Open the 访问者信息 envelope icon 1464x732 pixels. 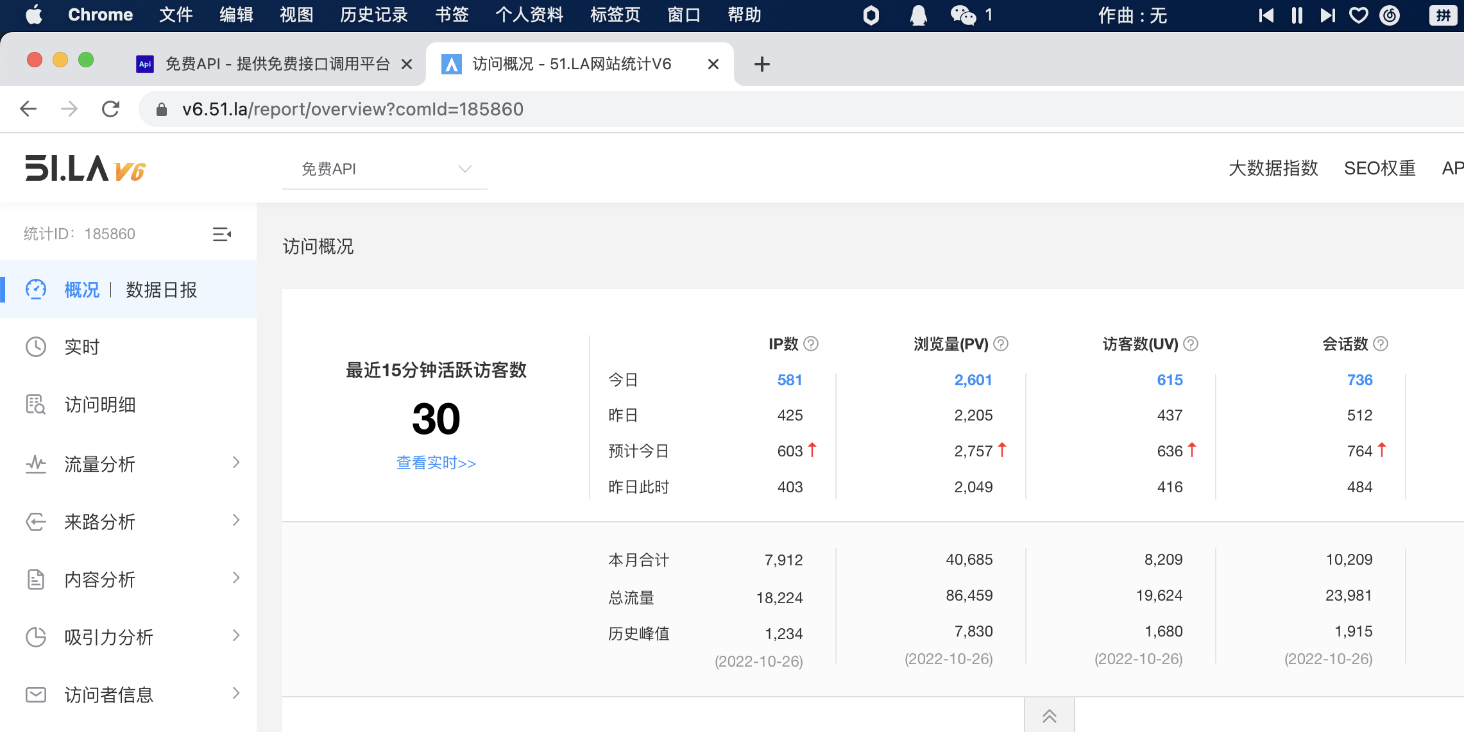point(36,694)
